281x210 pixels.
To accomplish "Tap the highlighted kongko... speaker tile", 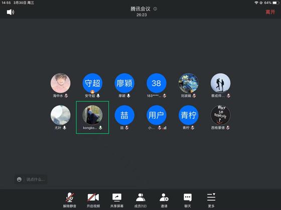I will click(92, 117).
